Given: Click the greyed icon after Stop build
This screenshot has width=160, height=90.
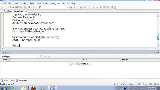Looking at the screenshot, I should (x=89, y=7).
